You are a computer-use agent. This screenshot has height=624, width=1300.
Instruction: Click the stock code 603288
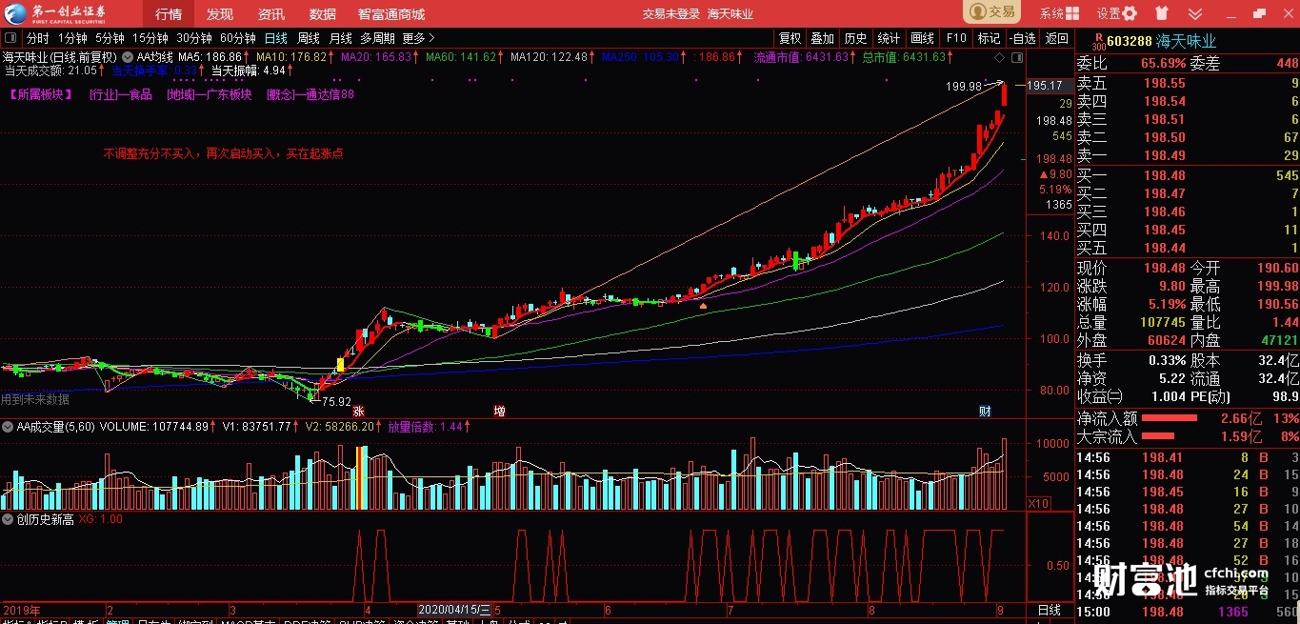[1130, 41]
